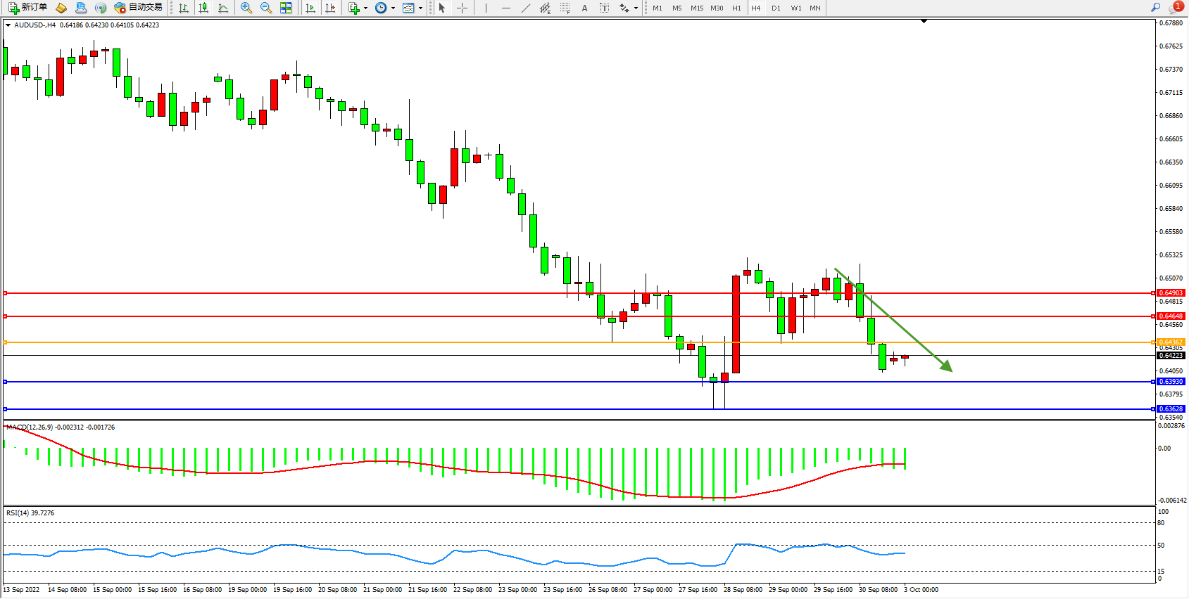The width and height of the screenshot is (1189, 599).
Task: Switch chart to candlestick mode
Action: point(203,8)
